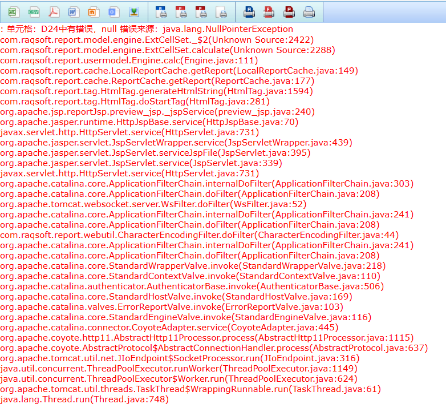Click the StandardWrapperValve.invoke line

pyautogui.click(x=193, y=265)
